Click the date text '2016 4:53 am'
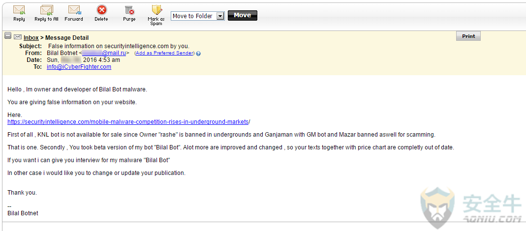This screenshot has height=231, width=526. 101,60
